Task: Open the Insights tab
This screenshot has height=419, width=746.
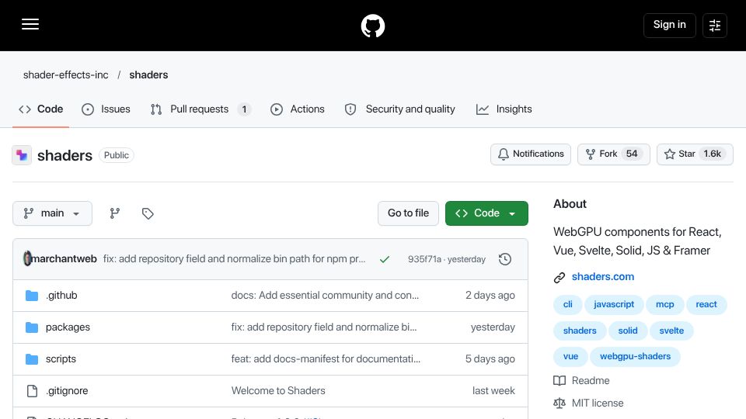Action: point(504,109)
